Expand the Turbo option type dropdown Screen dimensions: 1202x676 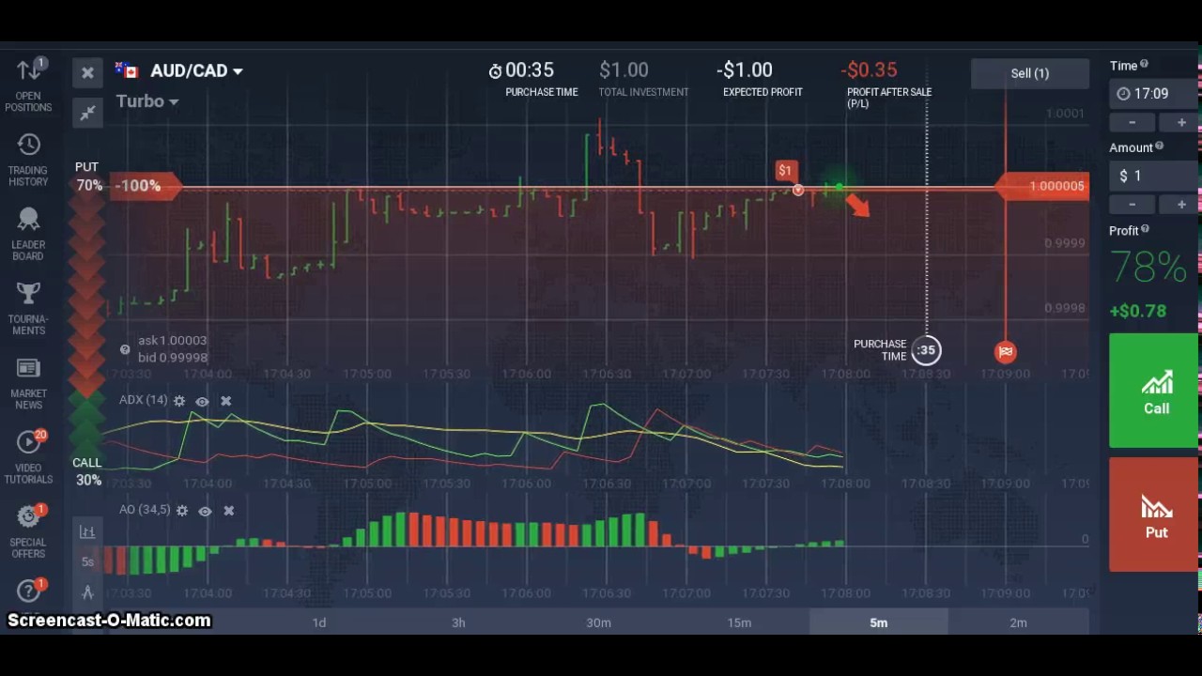(147, 101)
